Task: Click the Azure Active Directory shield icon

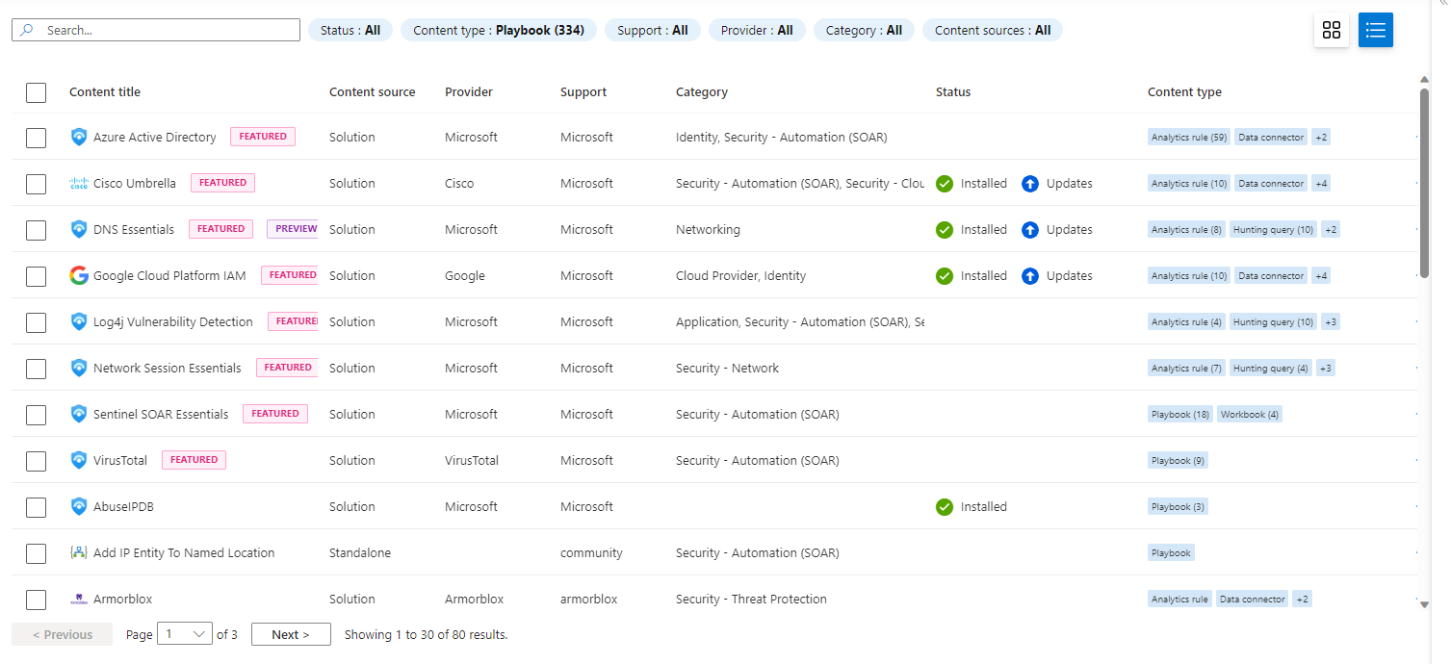Action: click(79, 137)
